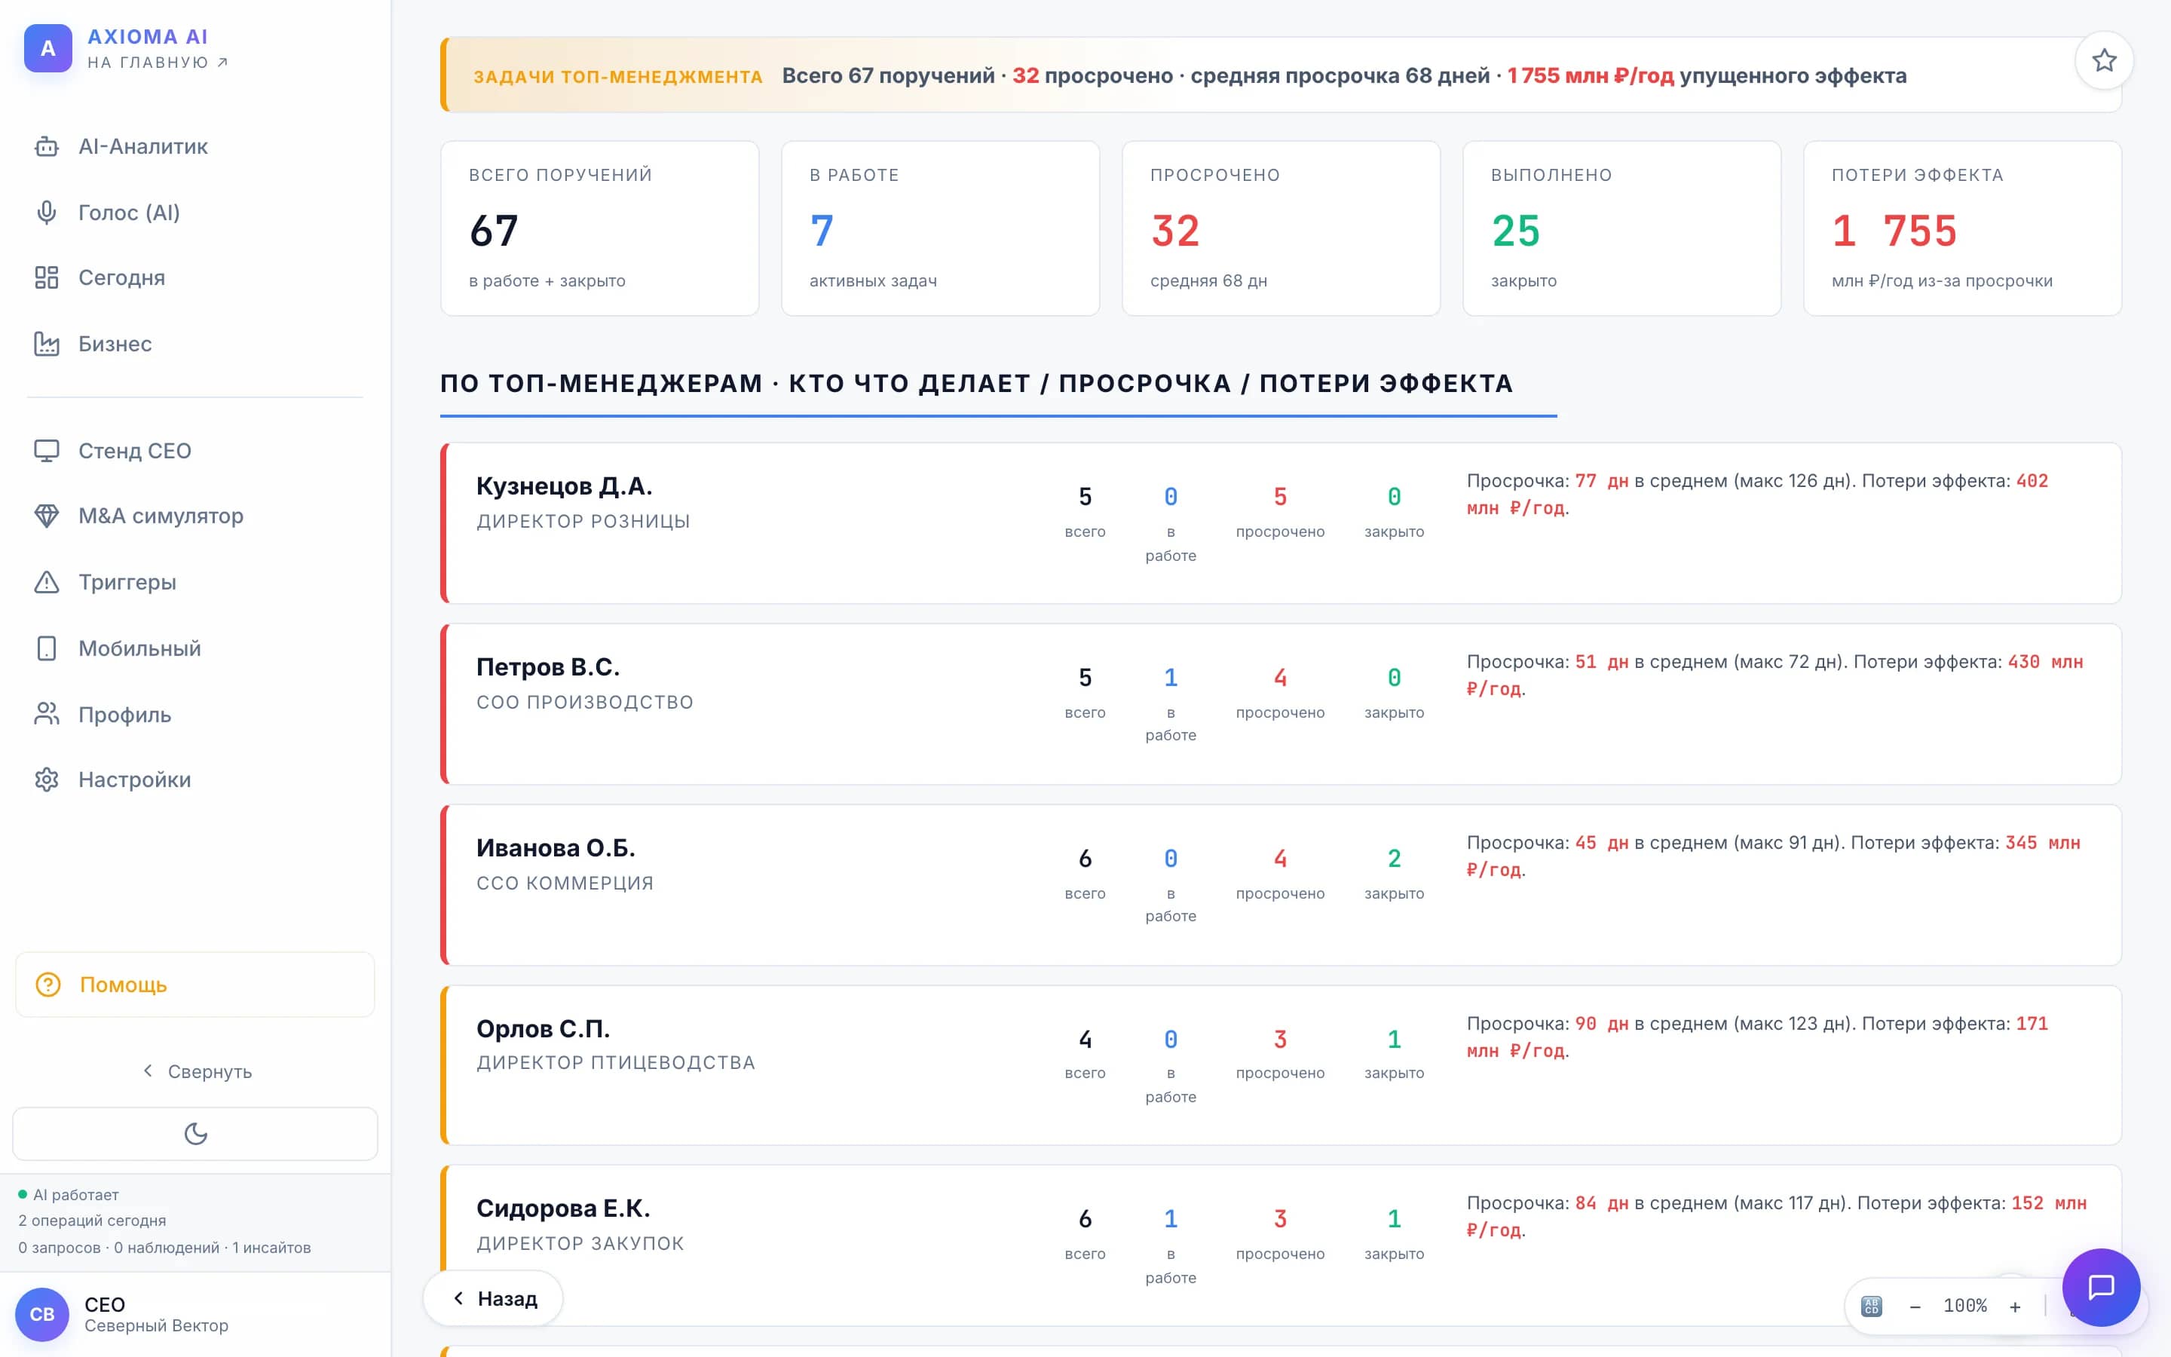Viewport: 2171px width, 1357px height.
Task: Click the Сегодня dashboard icon
Action: click(47, 278)
